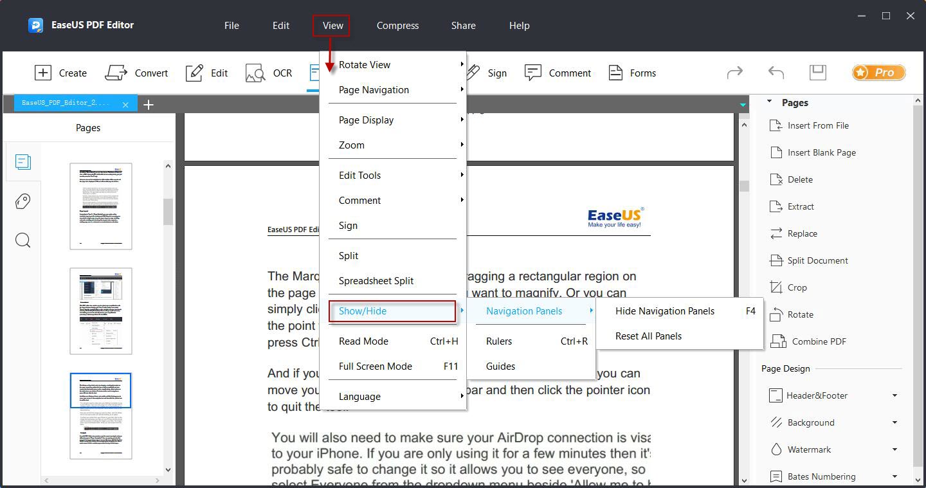Close the EaseUS_PDF_Editor document tab

125,104
